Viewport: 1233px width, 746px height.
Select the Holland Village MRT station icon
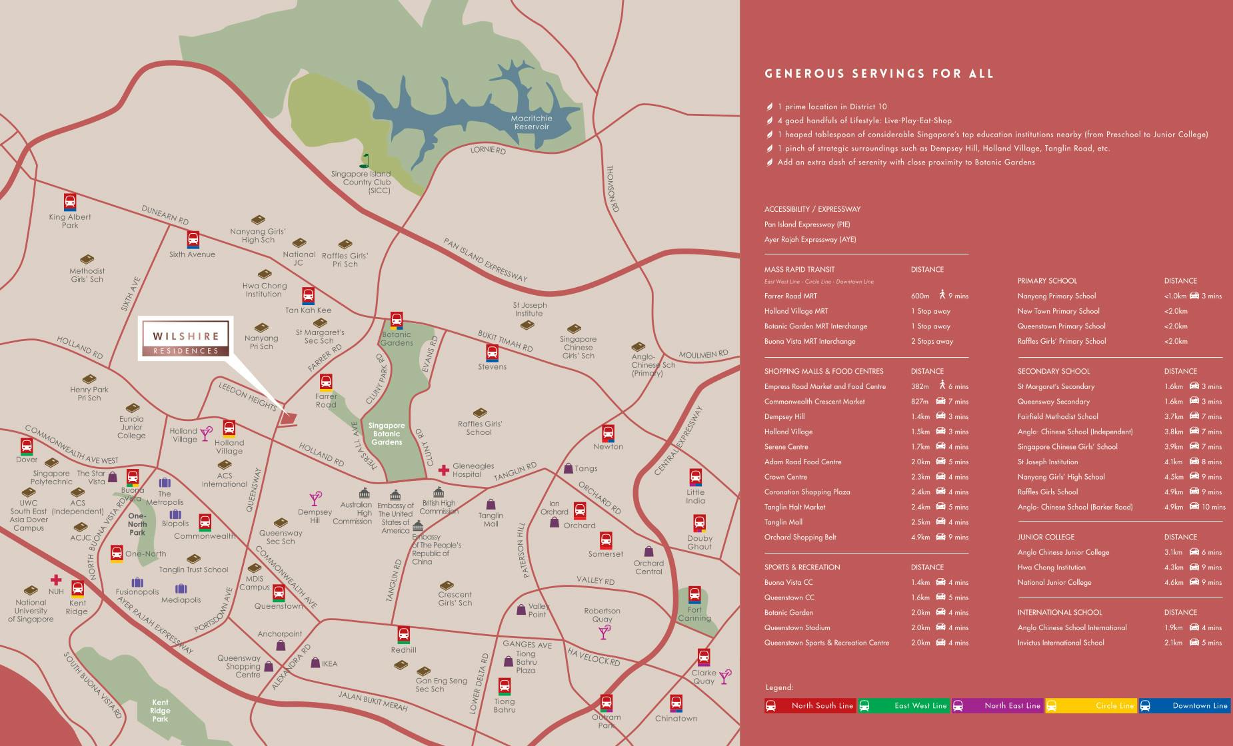tap(229, 428)
